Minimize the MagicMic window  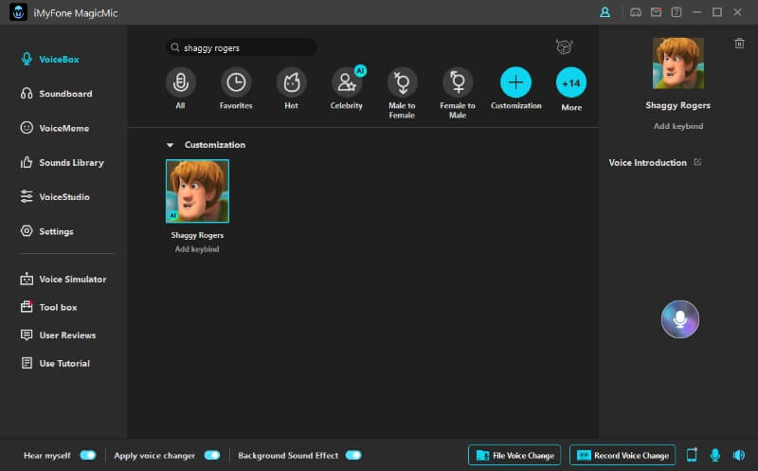click(696, 12)
